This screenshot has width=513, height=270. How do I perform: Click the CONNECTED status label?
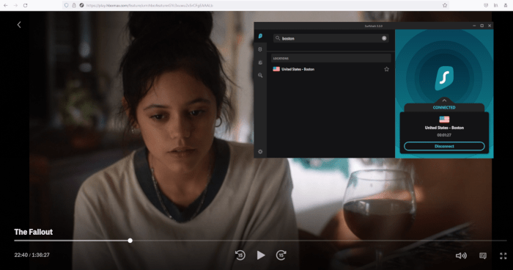444,107
